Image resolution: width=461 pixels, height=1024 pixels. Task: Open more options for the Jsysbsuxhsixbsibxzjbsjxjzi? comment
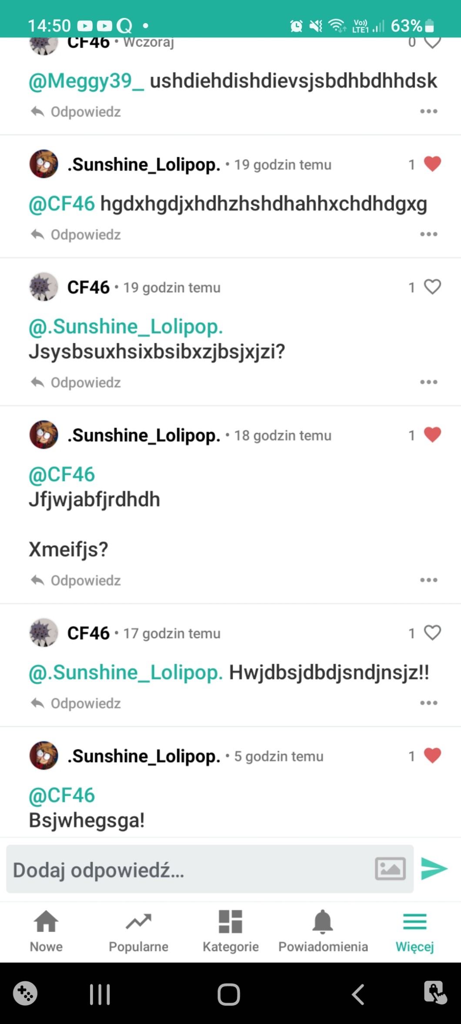428,382
